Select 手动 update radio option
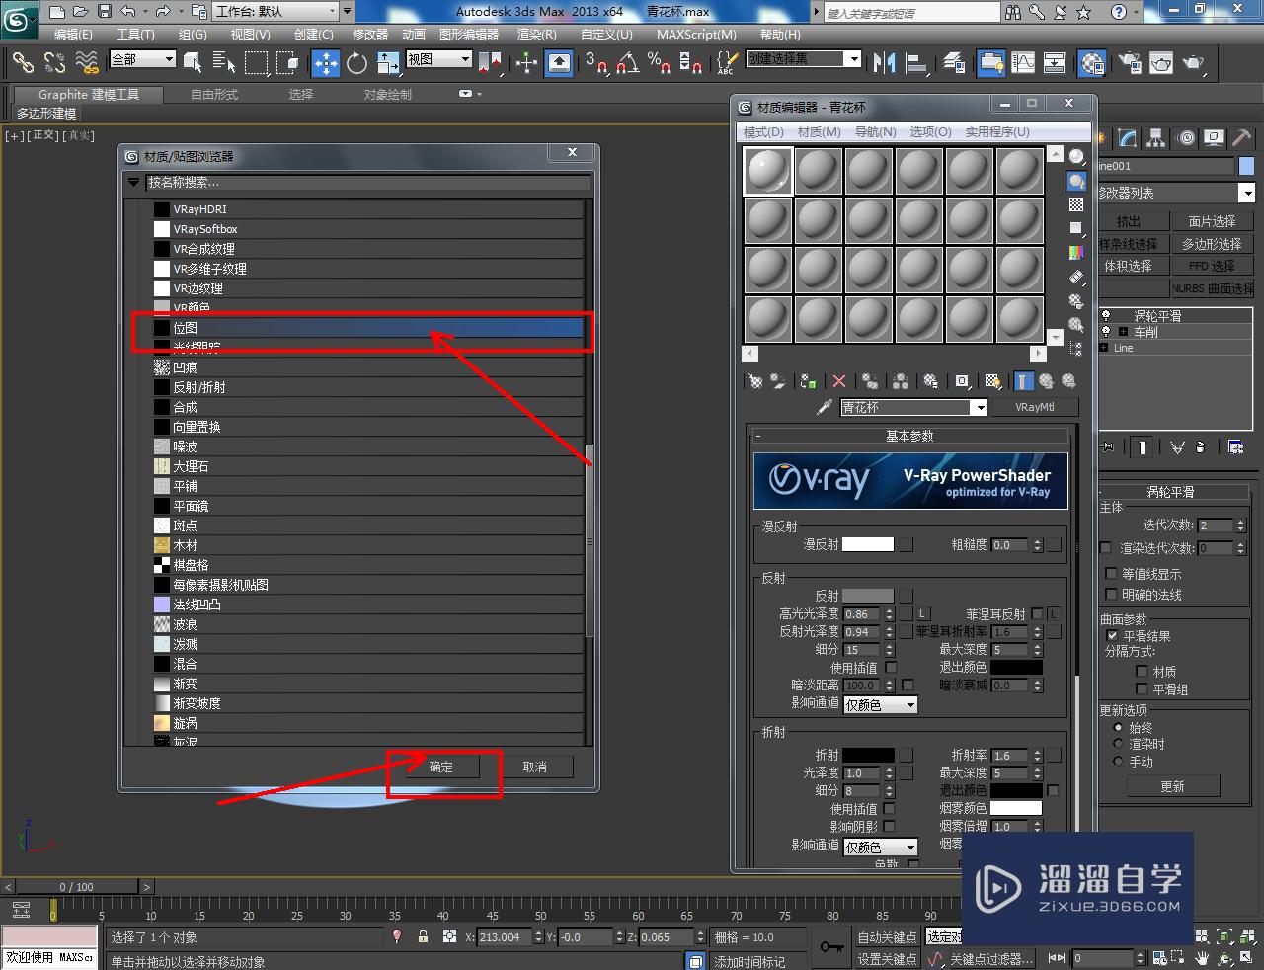The width and height of the screenshot is (1264, 970). (x=1118, y=762)
